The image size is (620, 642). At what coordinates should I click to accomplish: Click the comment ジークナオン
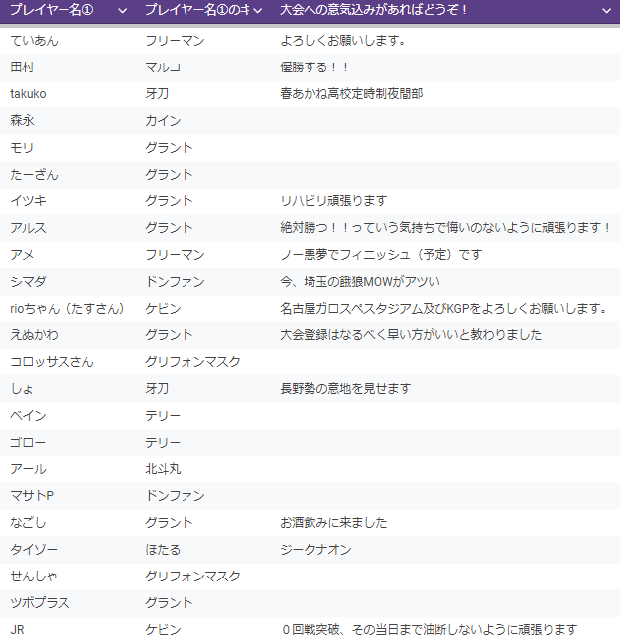tap(315, 550)
